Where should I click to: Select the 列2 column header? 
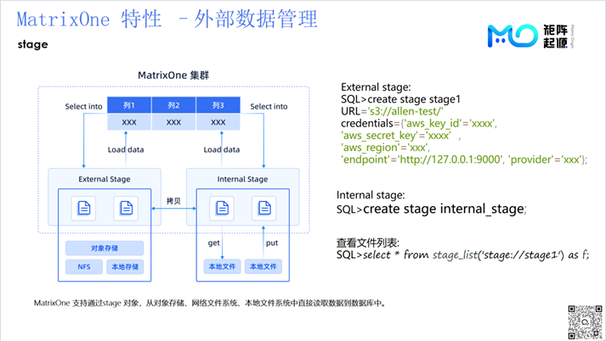(x=173, y=105)
